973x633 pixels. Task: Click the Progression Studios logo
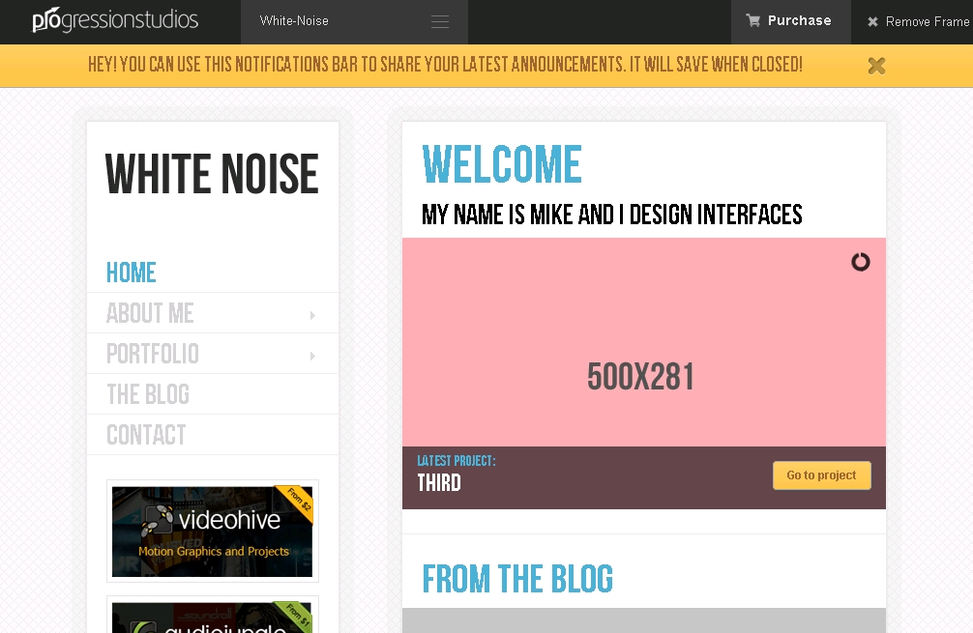[115, 20]
